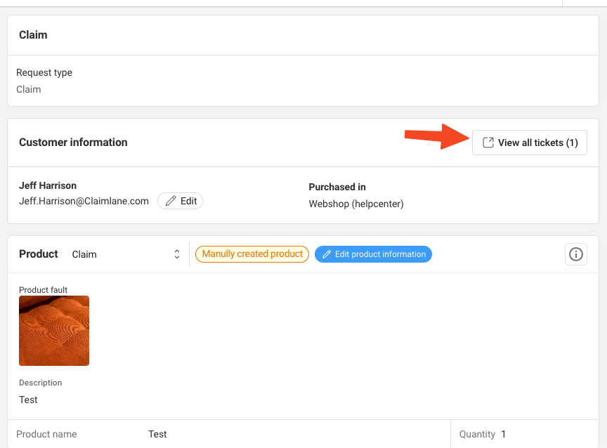
Task: Open the Product type dropdown showing Claim
Action: (126, 254)
